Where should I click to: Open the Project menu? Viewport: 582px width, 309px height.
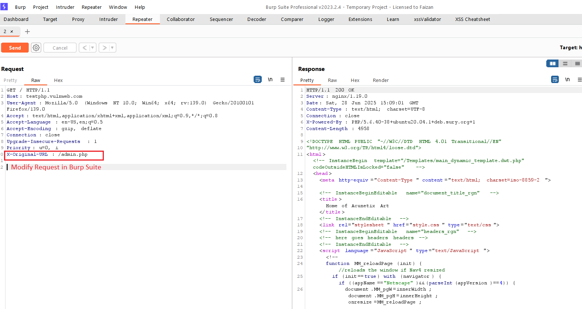click(x=40, y=7)
